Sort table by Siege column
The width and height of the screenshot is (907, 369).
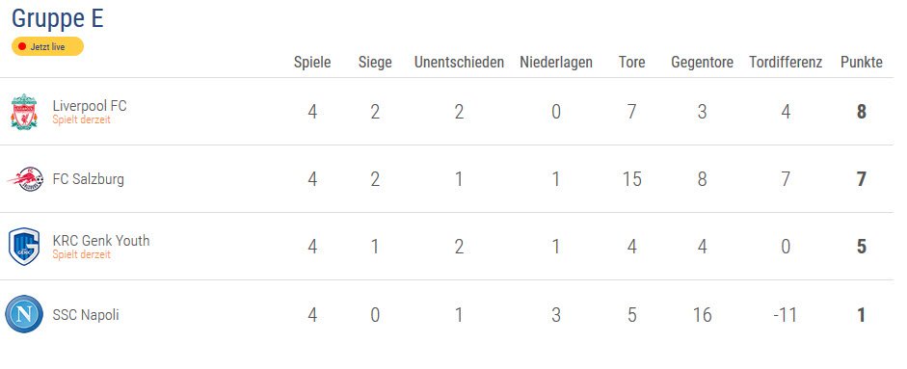(x=375, y=63)
